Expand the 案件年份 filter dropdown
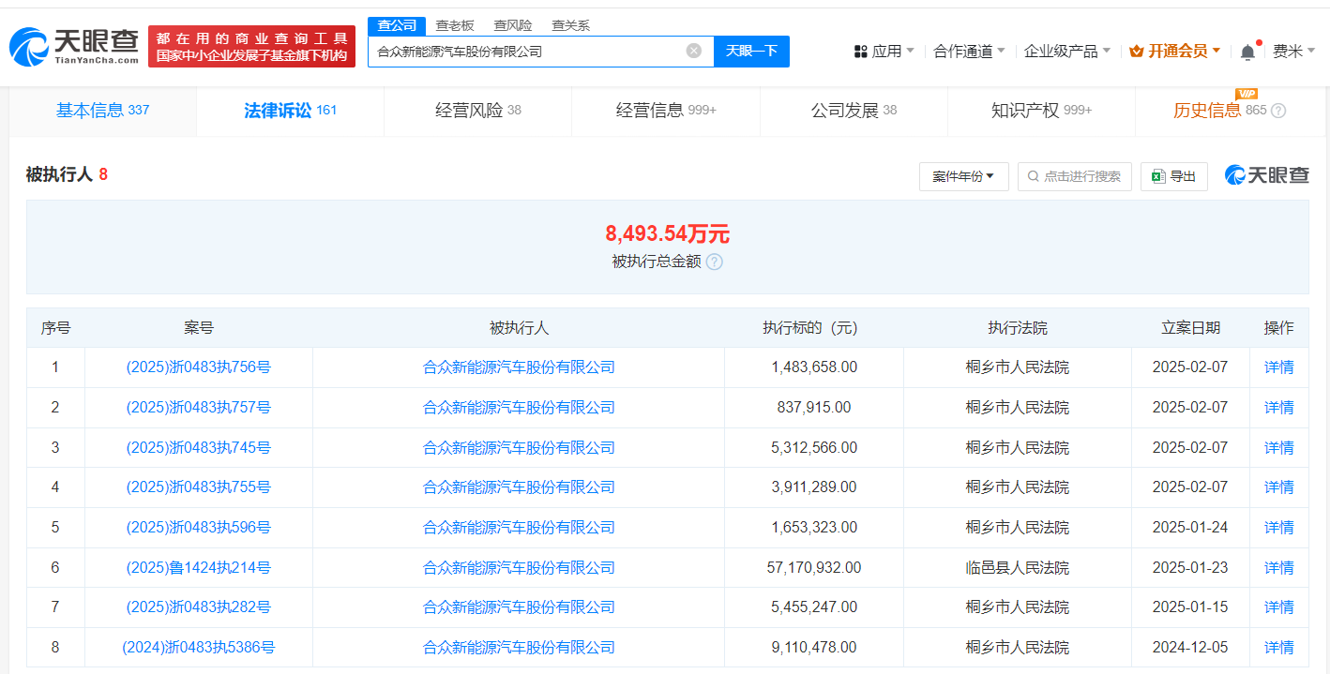The height and width of the screenshot is (674, 1330). (x=963, y=176)
